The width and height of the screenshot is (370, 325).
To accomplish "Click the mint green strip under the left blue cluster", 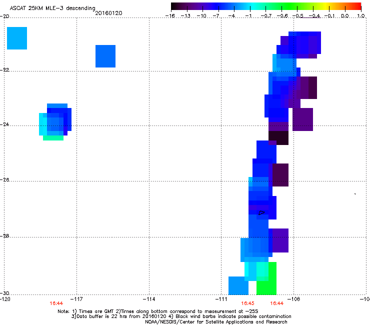I will point(53,138).
